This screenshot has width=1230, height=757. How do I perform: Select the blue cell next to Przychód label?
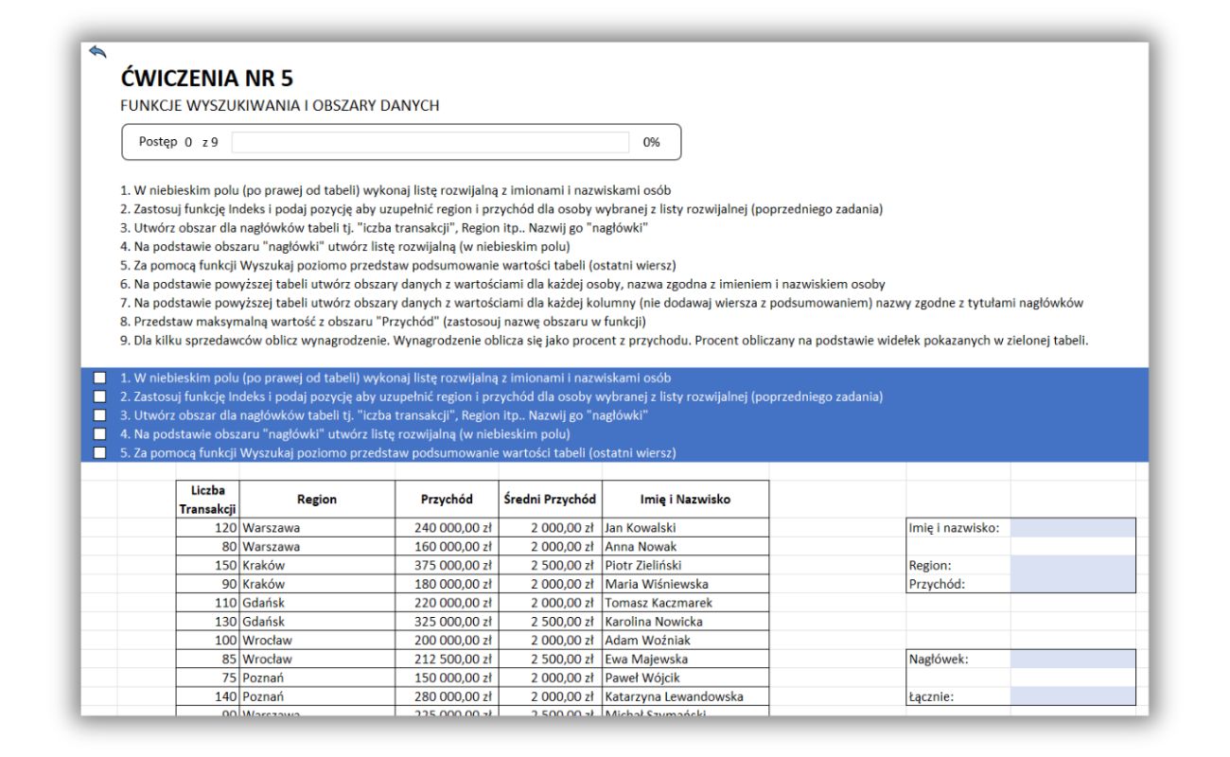coord(1072,584)
